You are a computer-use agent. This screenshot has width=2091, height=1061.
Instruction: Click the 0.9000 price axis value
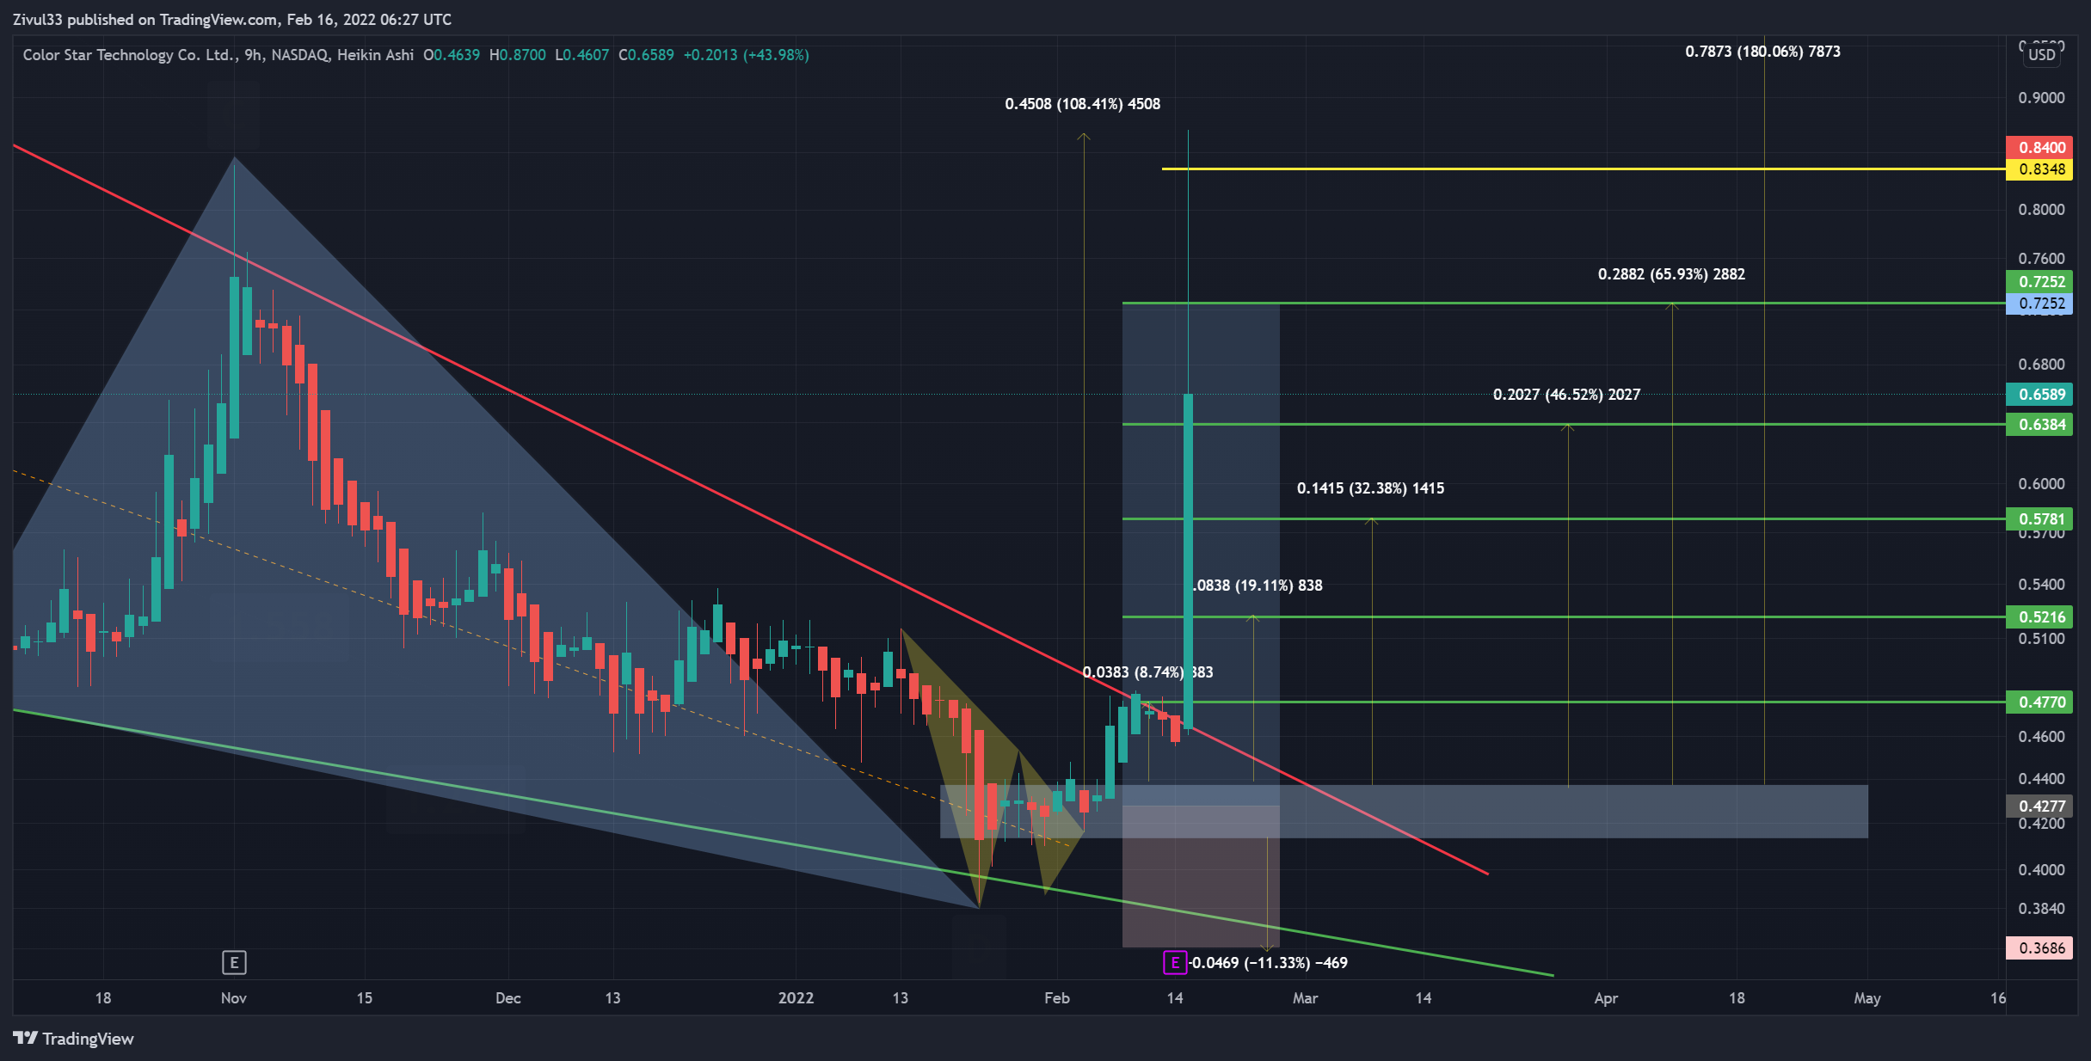[2041, 98]
